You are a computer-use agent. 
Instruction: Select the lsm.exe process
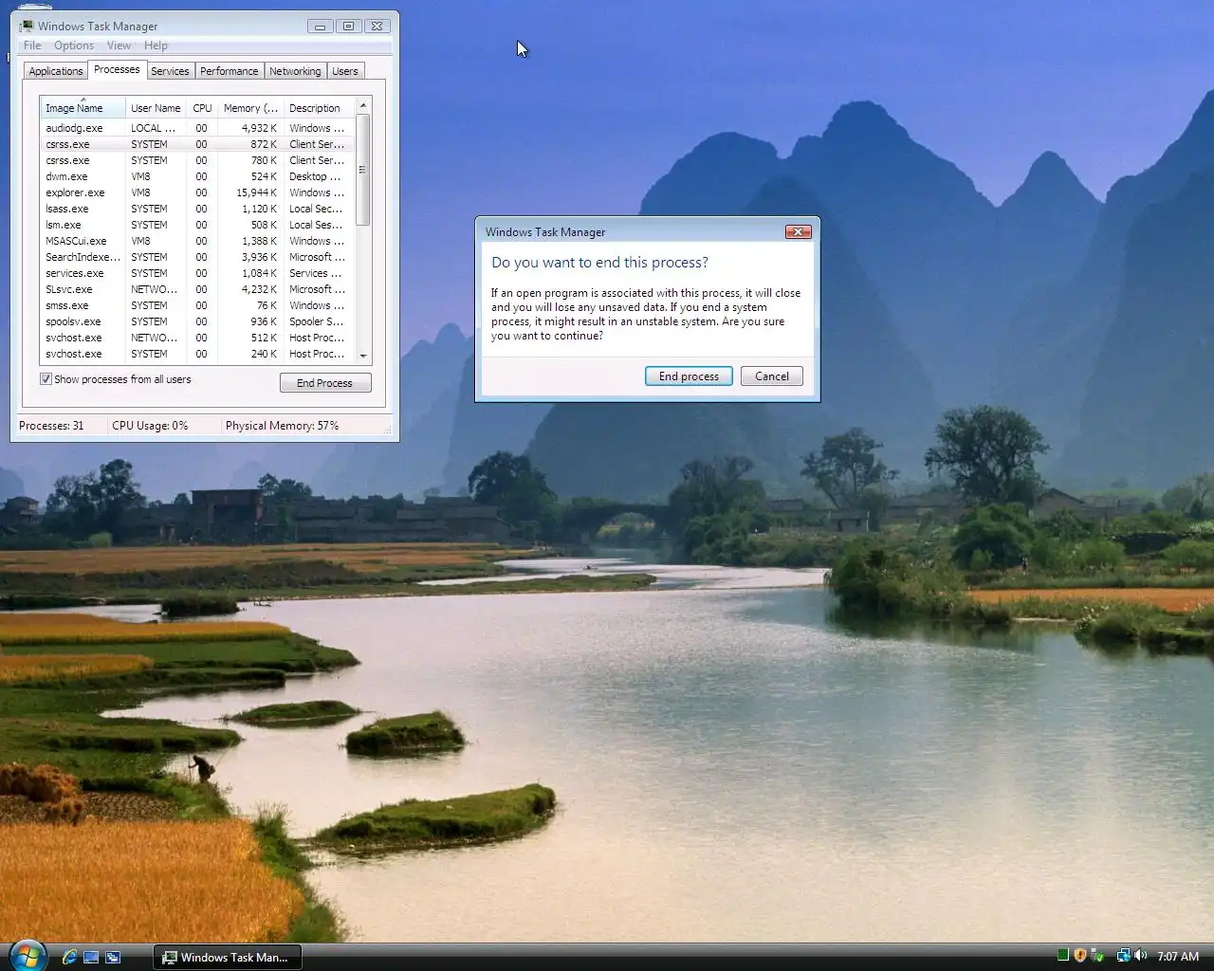pos(197,225)
